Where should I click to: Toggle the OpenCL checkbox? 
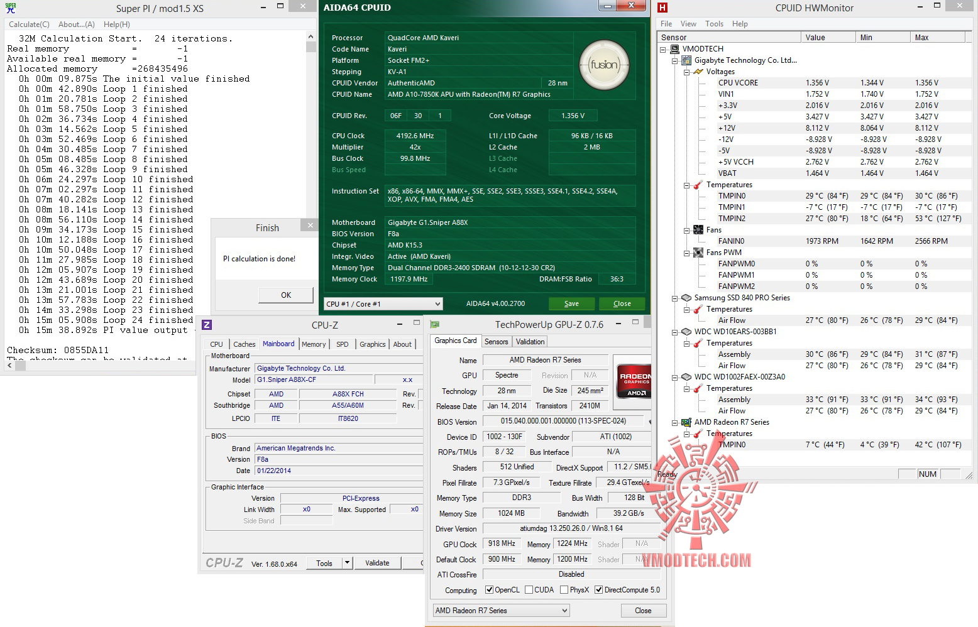click(490, 590)
